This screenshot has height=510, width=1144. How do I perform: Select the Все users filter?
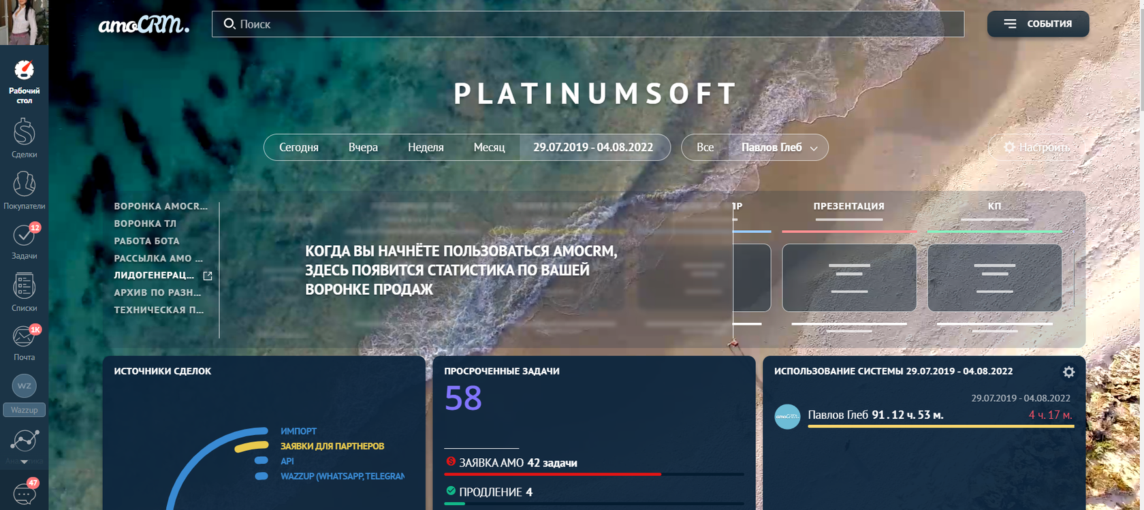(x=705, y=147)
